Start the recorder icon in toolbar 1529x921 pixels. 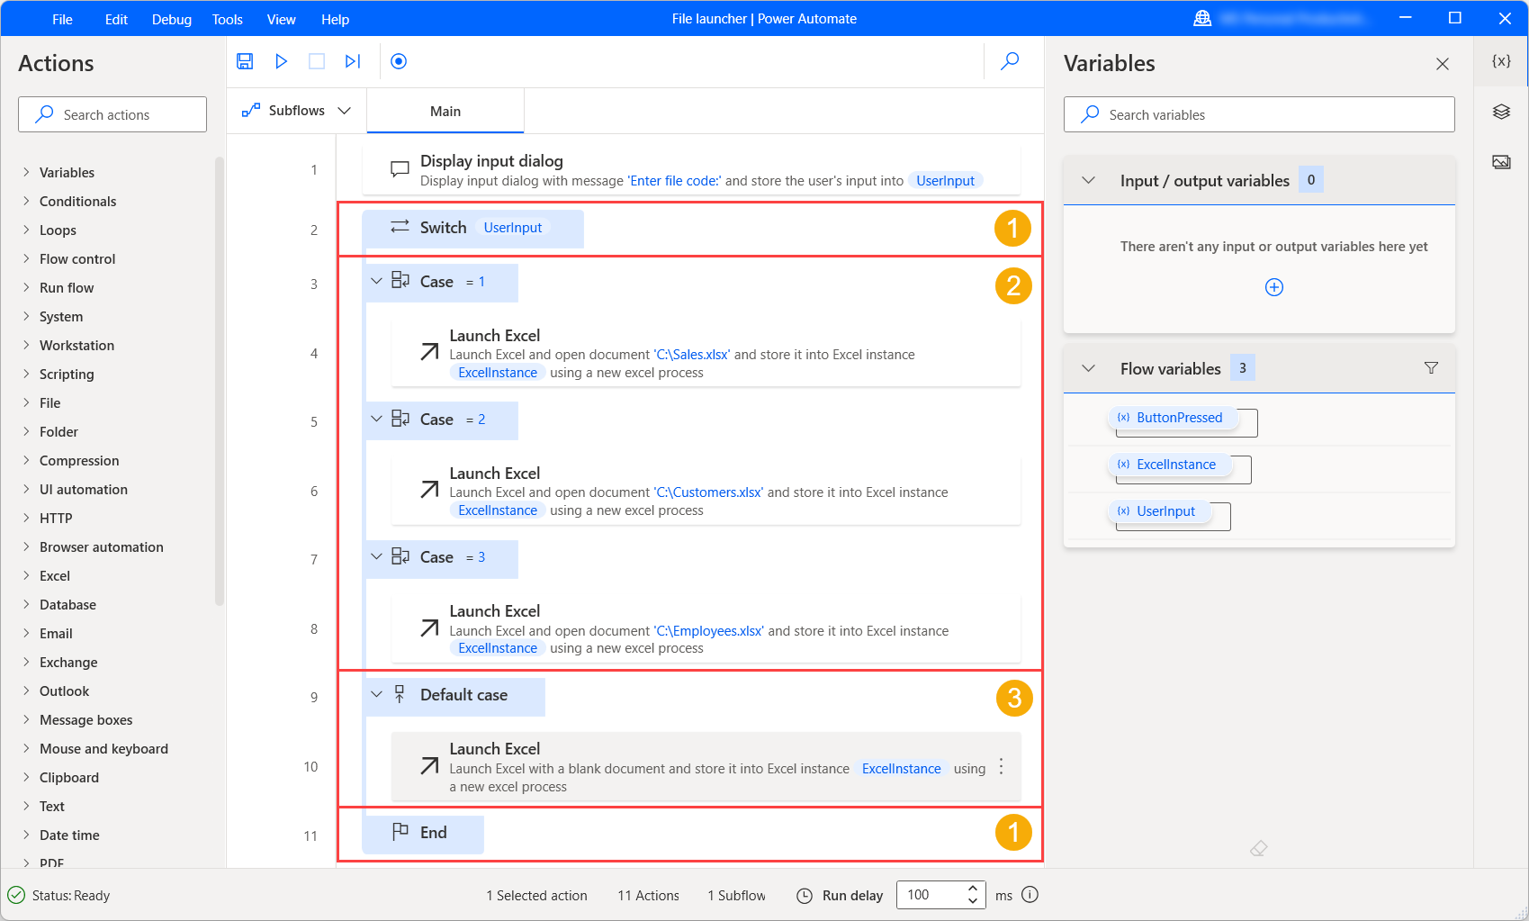pyautogui.click(x=399, y=61)
